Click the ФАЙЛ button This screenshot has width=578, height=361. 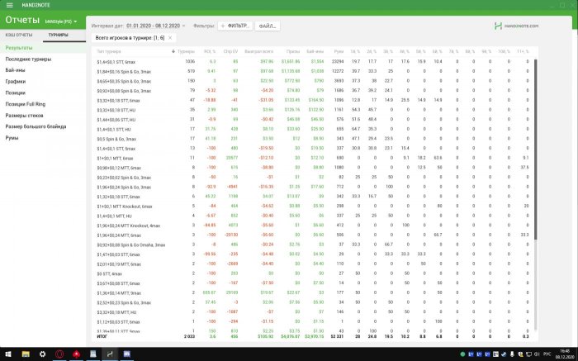tap(268, 26)
